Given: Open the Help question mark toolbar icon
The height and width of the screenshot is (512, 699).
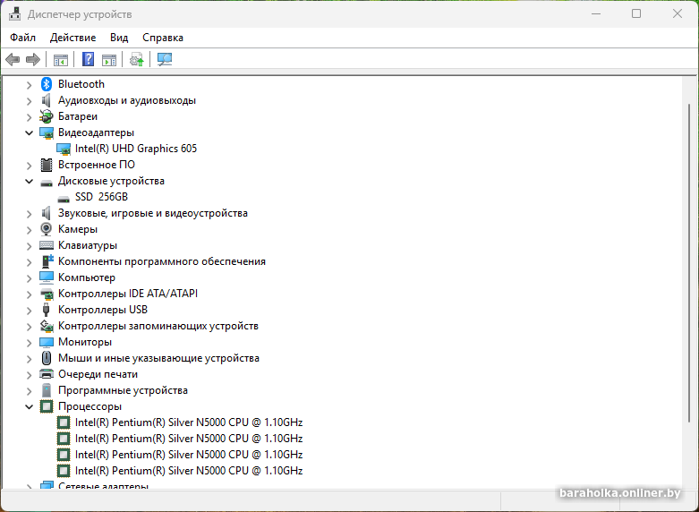Looking at the screenshot, I should point(89,59).
